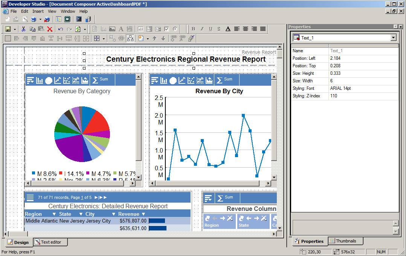
Task: Cut selection with the scissors icon
Action: point(24,29)
